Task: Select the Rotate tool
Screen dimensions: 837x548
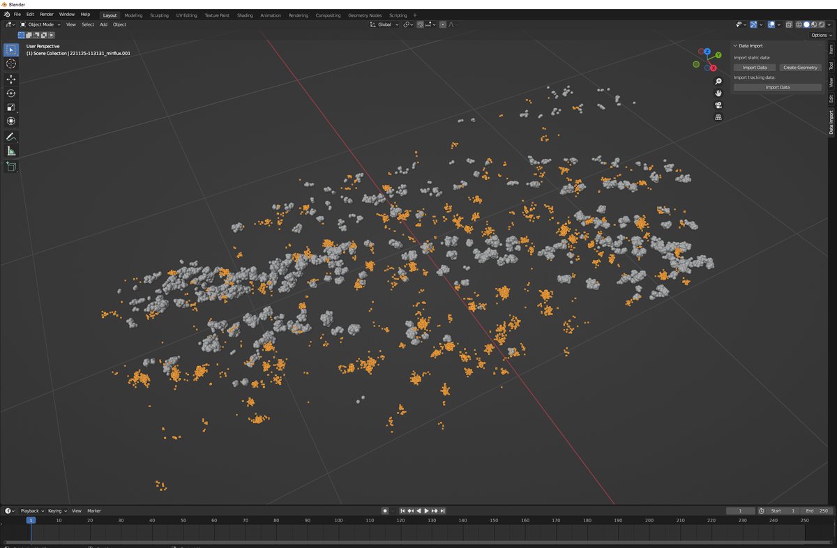Action: pos(11,93)
